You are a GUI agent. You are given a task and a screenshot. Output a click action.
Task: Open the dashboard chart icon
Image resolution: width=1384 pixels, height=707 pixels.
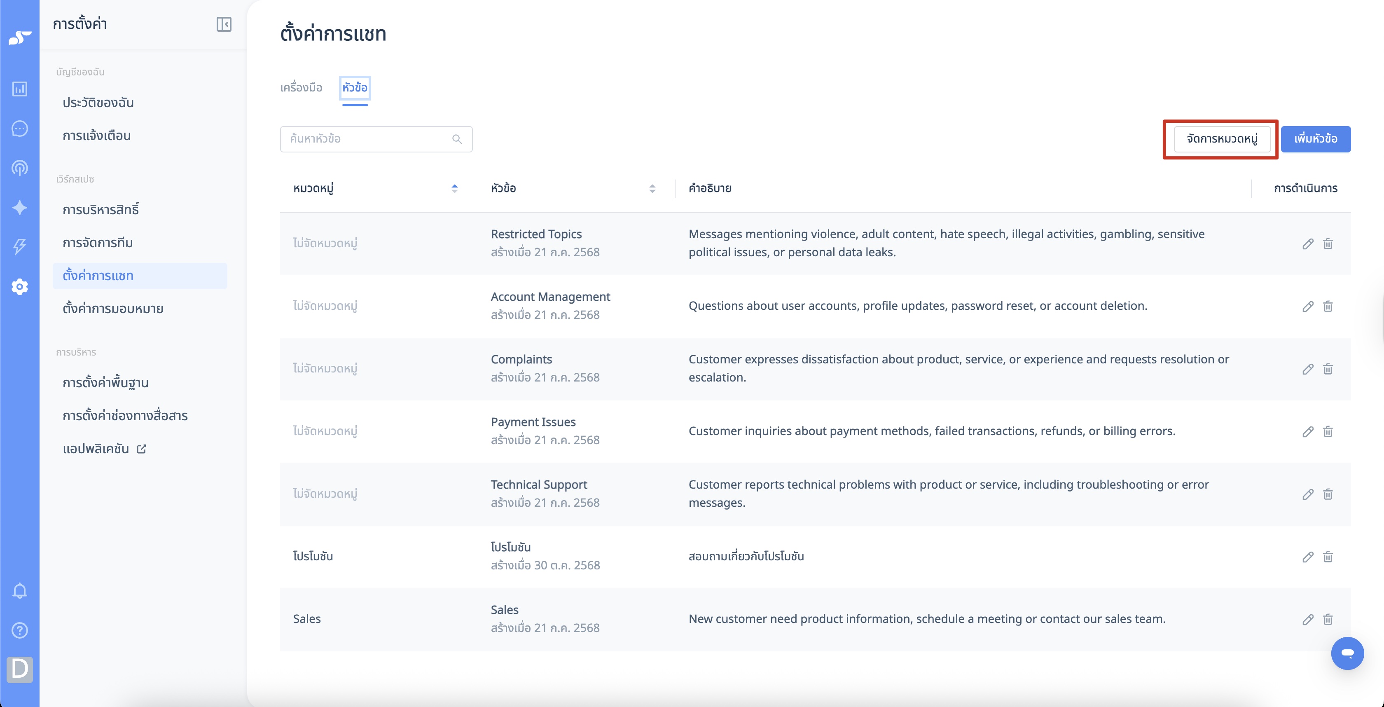(20, 89)
